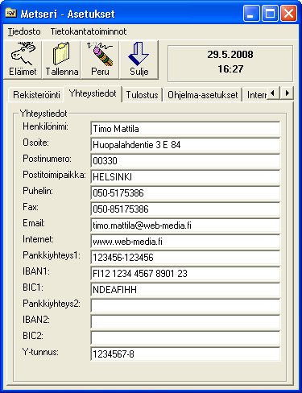Open the Tietokantatoiminnot menu
The image size is (302, 393).
pyautogui.click(x=89, y=31)
